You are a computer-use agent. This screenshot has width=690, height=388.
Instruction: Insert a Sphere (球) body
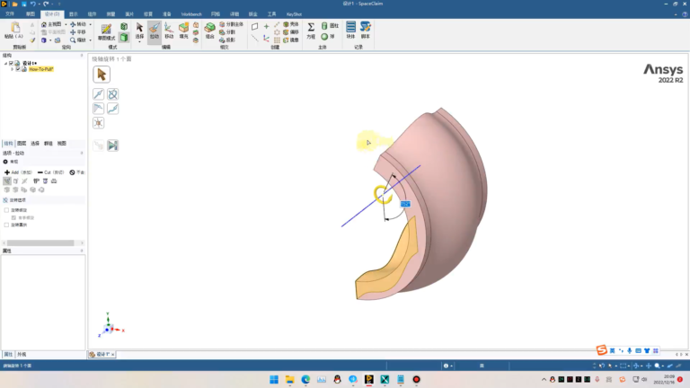tap(328, 37)
